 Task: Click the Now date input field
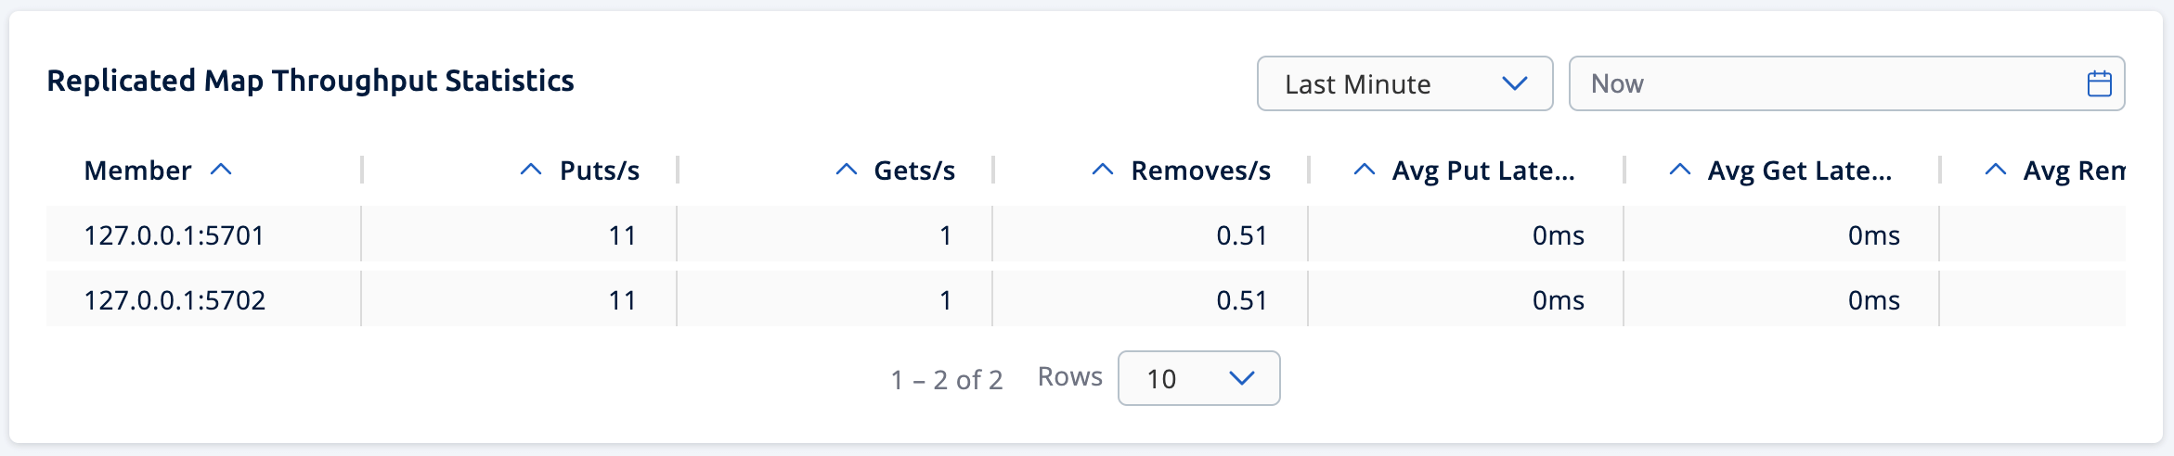point(1819,84)
